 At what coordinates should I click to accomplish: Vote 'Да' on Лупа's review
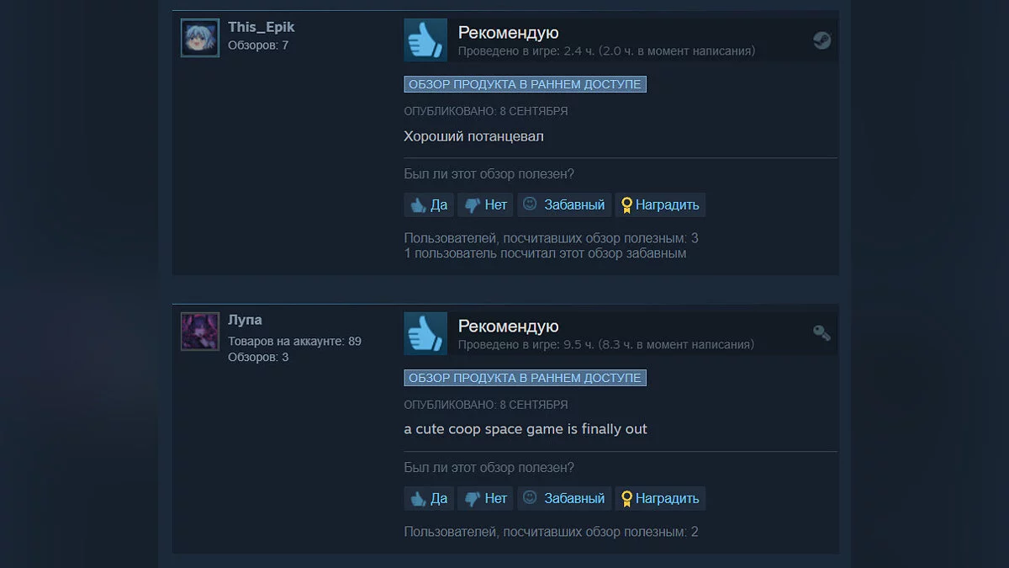(x=429, y=498)
